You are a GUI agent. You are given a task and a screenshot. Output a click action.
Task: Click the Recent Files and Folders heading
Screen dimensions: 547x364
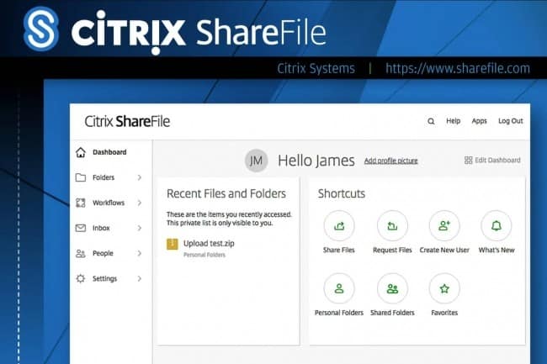click(x=226, y=193)
